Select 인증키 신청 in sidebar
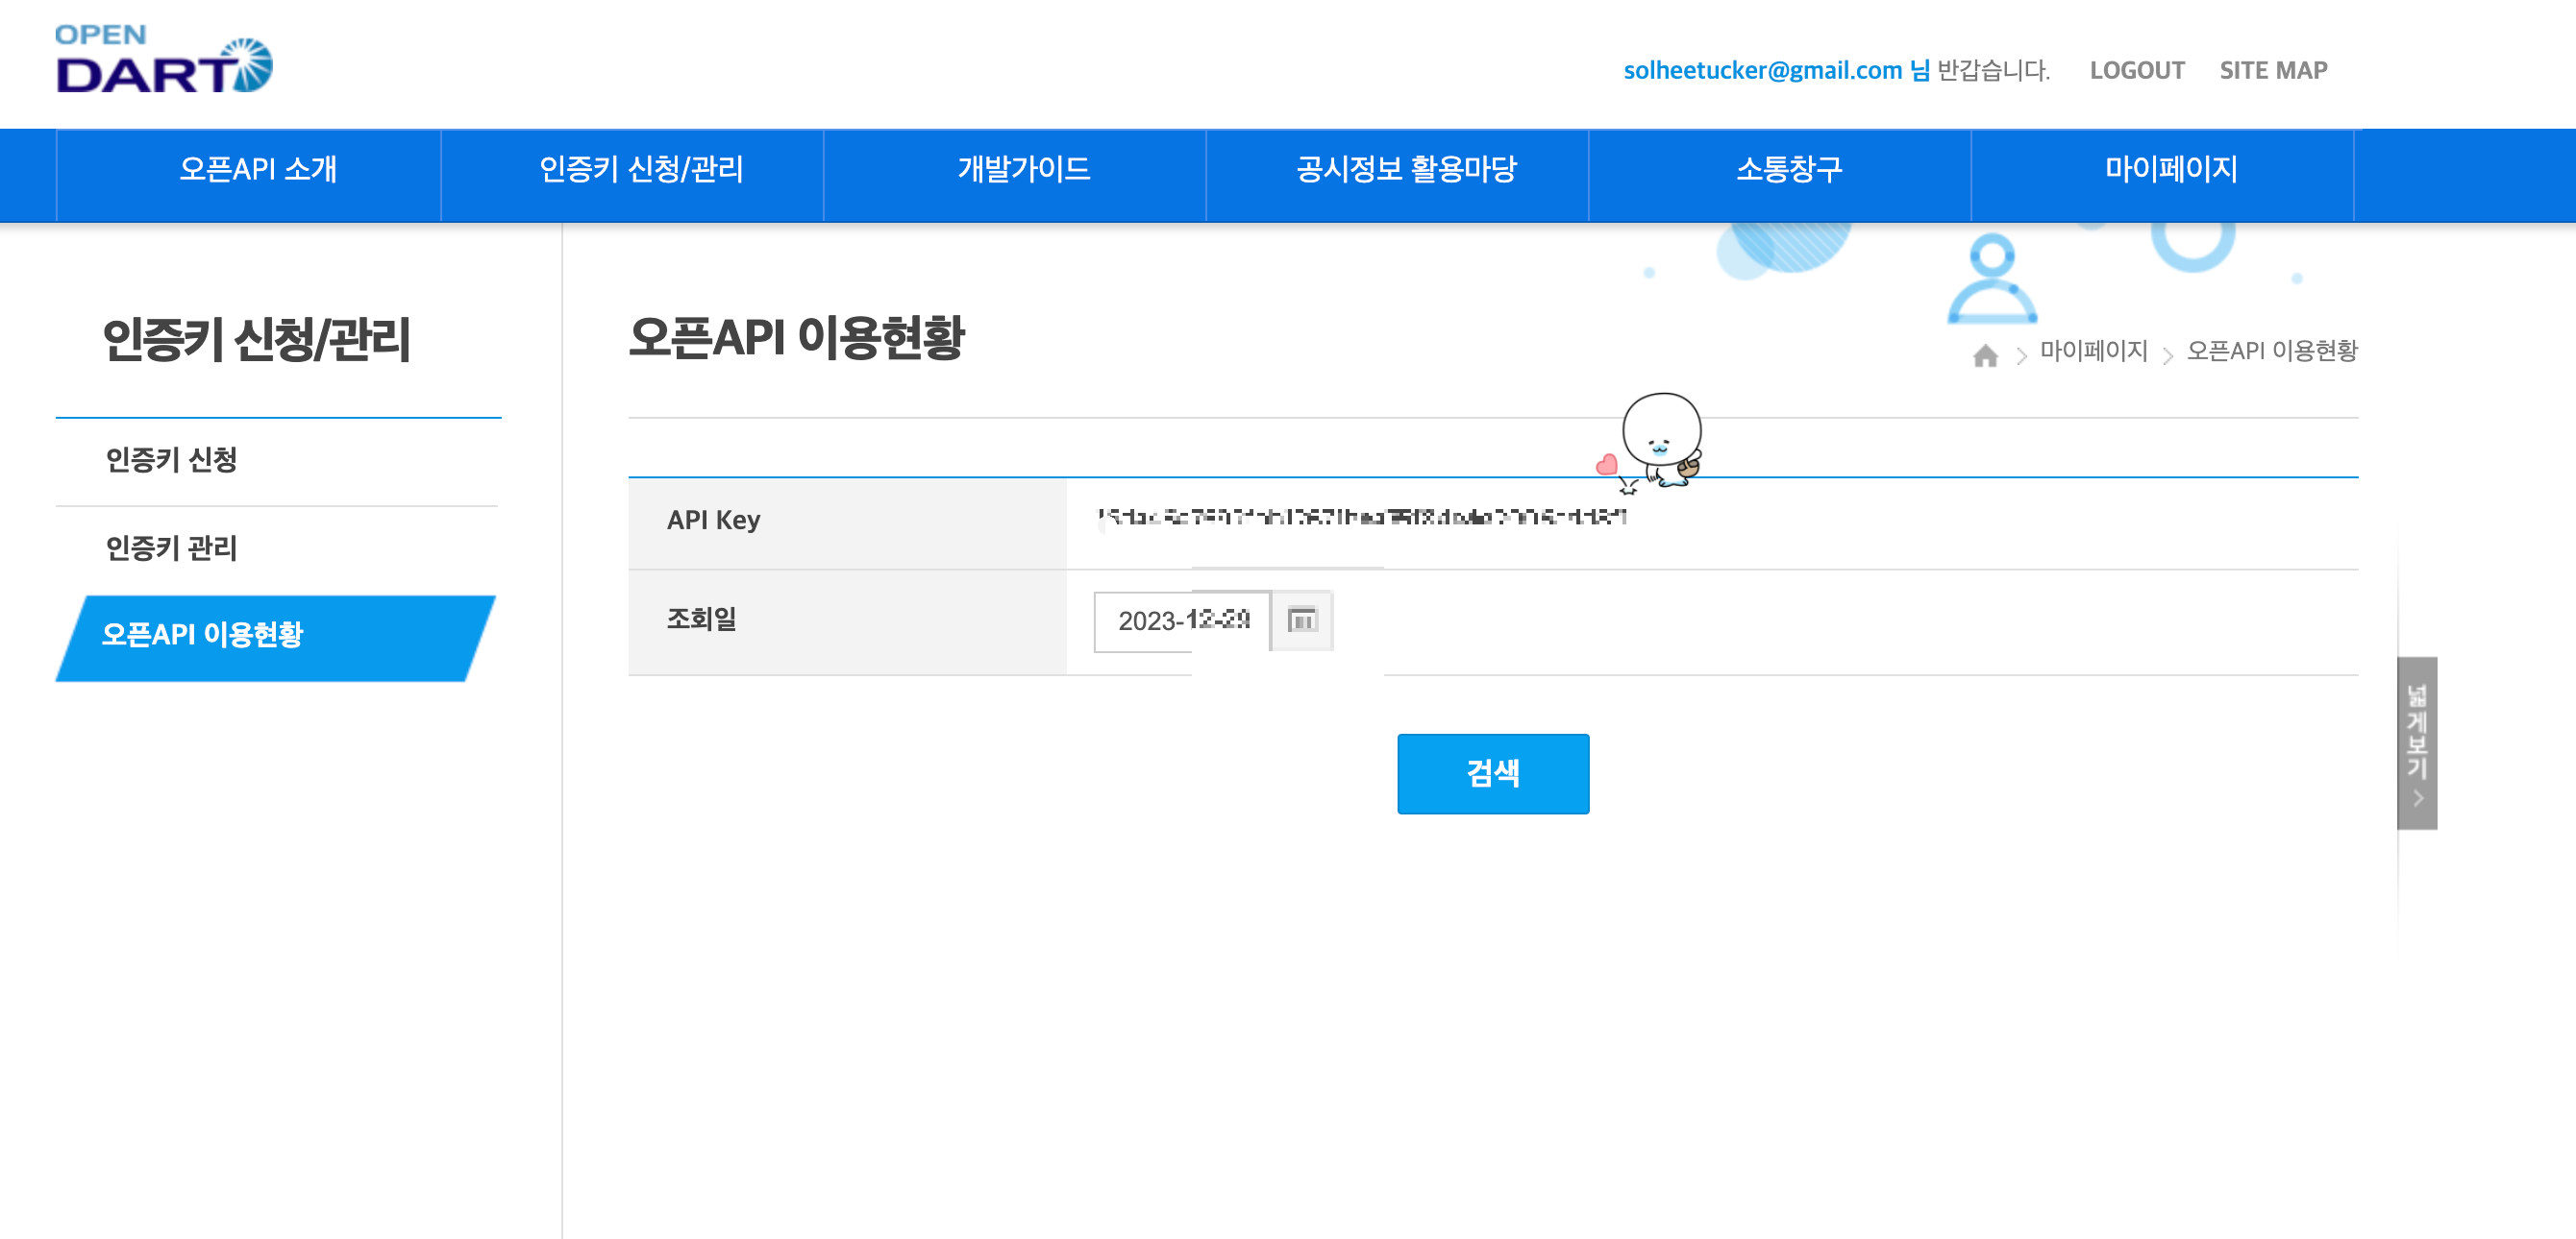Screen dimensions: 2576x1239 pyautogui.click(x=171, y=460)
